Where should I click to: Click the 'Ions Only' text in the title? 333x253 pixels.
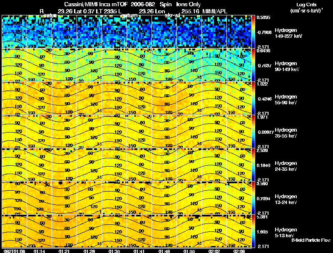click(x=189, y=5)
